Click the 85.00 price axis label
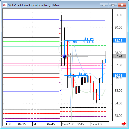The width and height of the screenshot is (129, 129). [118, 90]
